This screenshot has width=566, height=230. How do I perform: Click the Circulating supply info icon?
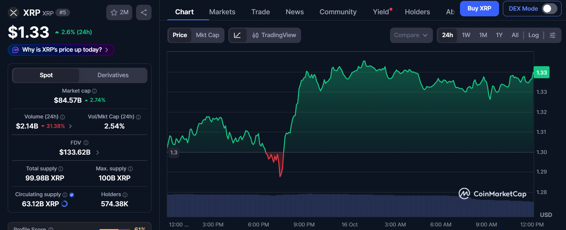pyautogui.click(x=65, y=195)
